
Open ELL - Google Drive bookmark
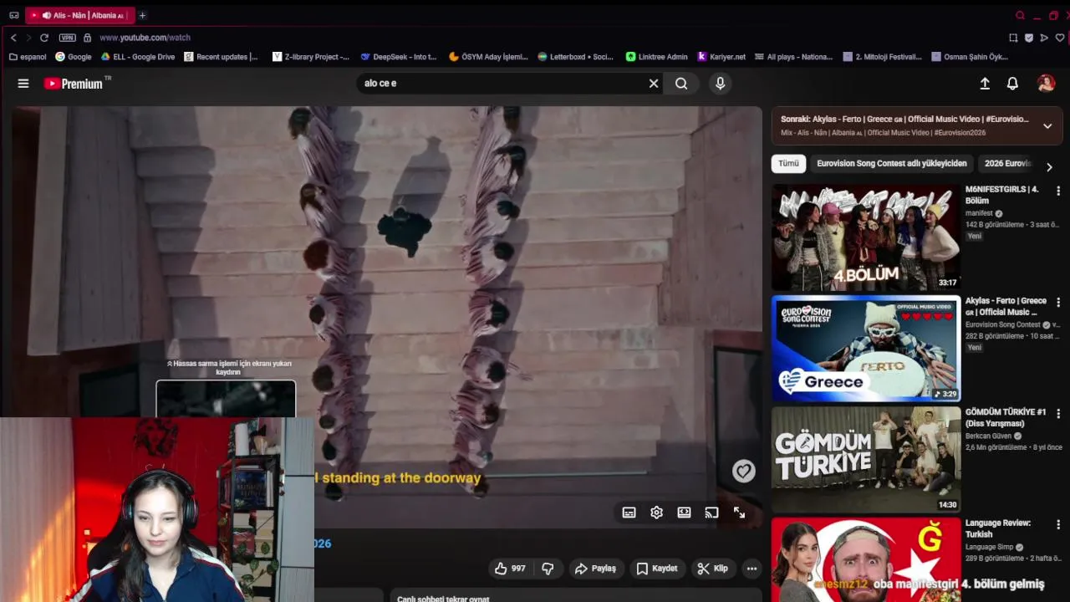click(138, 57)
